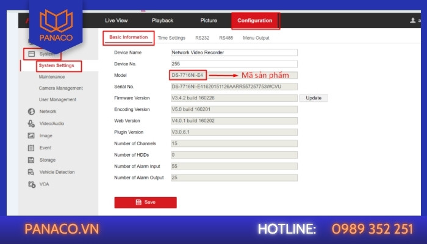Switch to the Live View tab

click(117, 20)
